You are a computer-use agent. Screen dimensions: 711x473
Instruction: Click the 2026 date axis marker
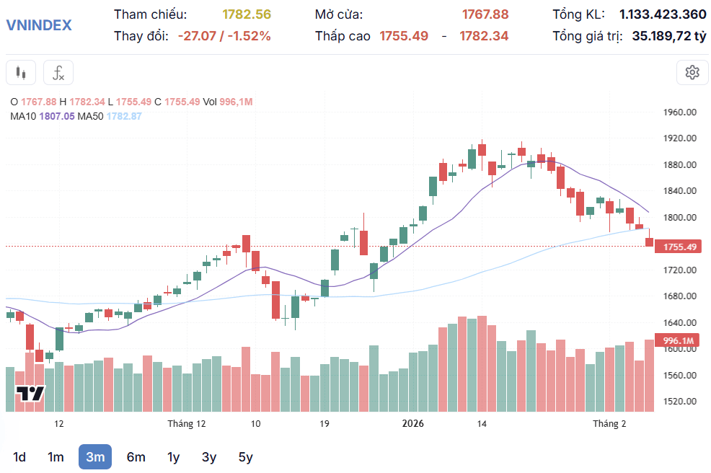[412, 423]
